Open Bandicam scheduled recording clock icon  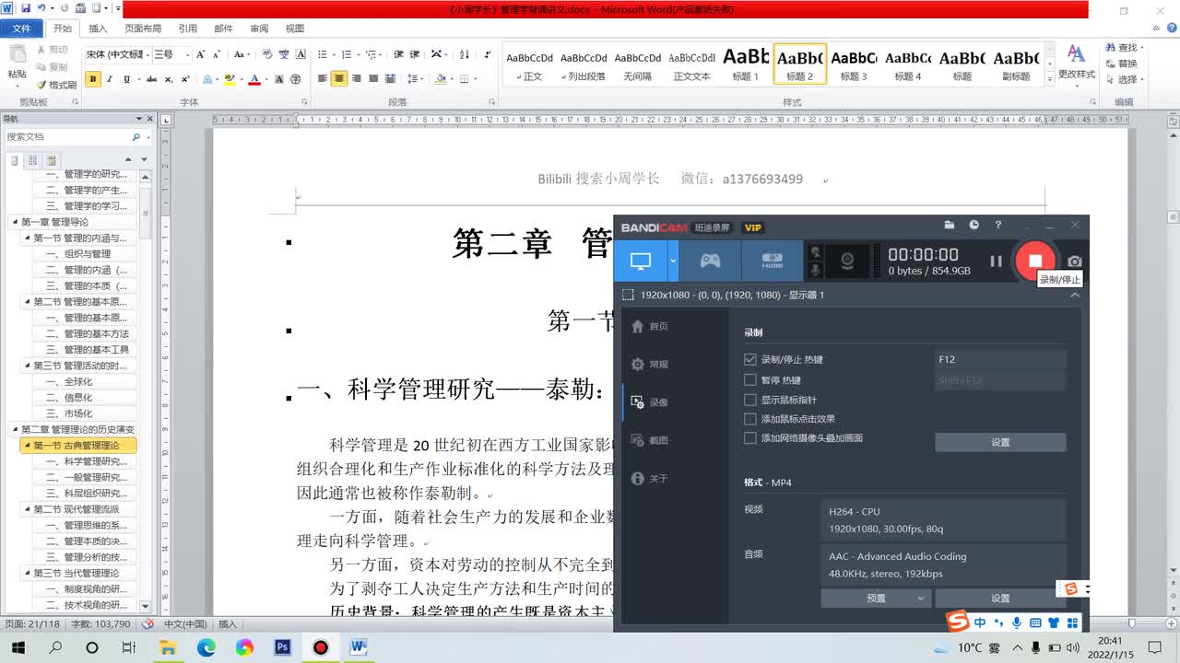973,225
